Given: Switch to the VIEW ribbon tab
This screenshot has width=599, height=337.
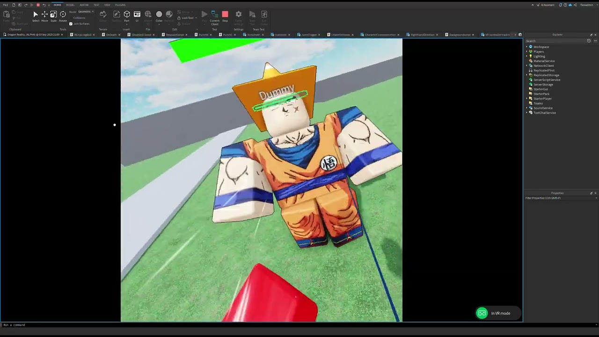Looking at the screenshot, I should (107, 5).
